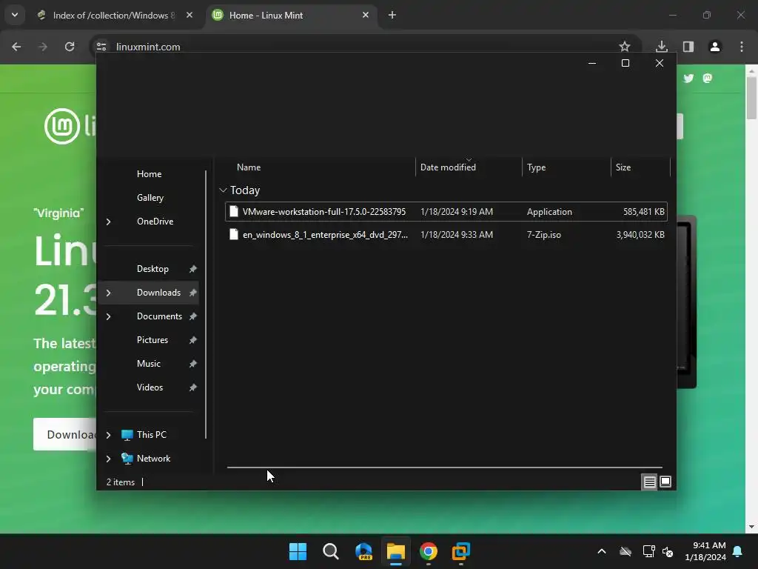Open Chrome downloads icon
758x569 pixels.
pyautogui.click(x=662, y=47)
